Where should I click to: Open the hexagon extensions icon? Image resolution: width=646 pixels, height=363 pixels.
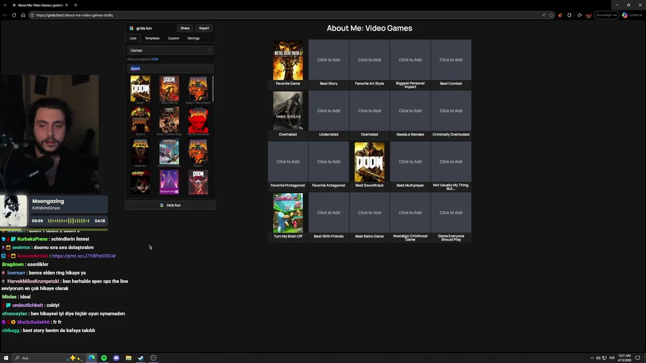pyautogui.click(x=569, y=15)
